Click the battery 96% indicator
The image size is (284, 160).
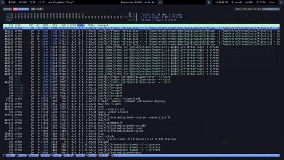coord(12,2)
